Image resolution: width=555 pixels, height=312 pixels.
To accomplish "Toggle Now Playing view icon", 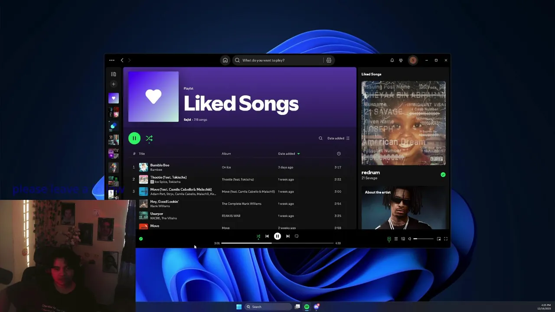I will tap(389, 239).
